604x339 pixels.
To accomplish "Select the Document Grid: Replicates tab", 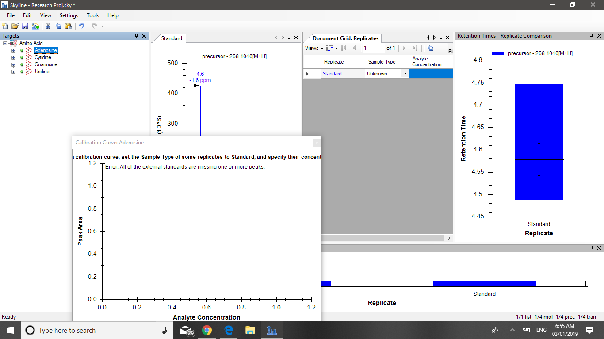I will [345, 38].
